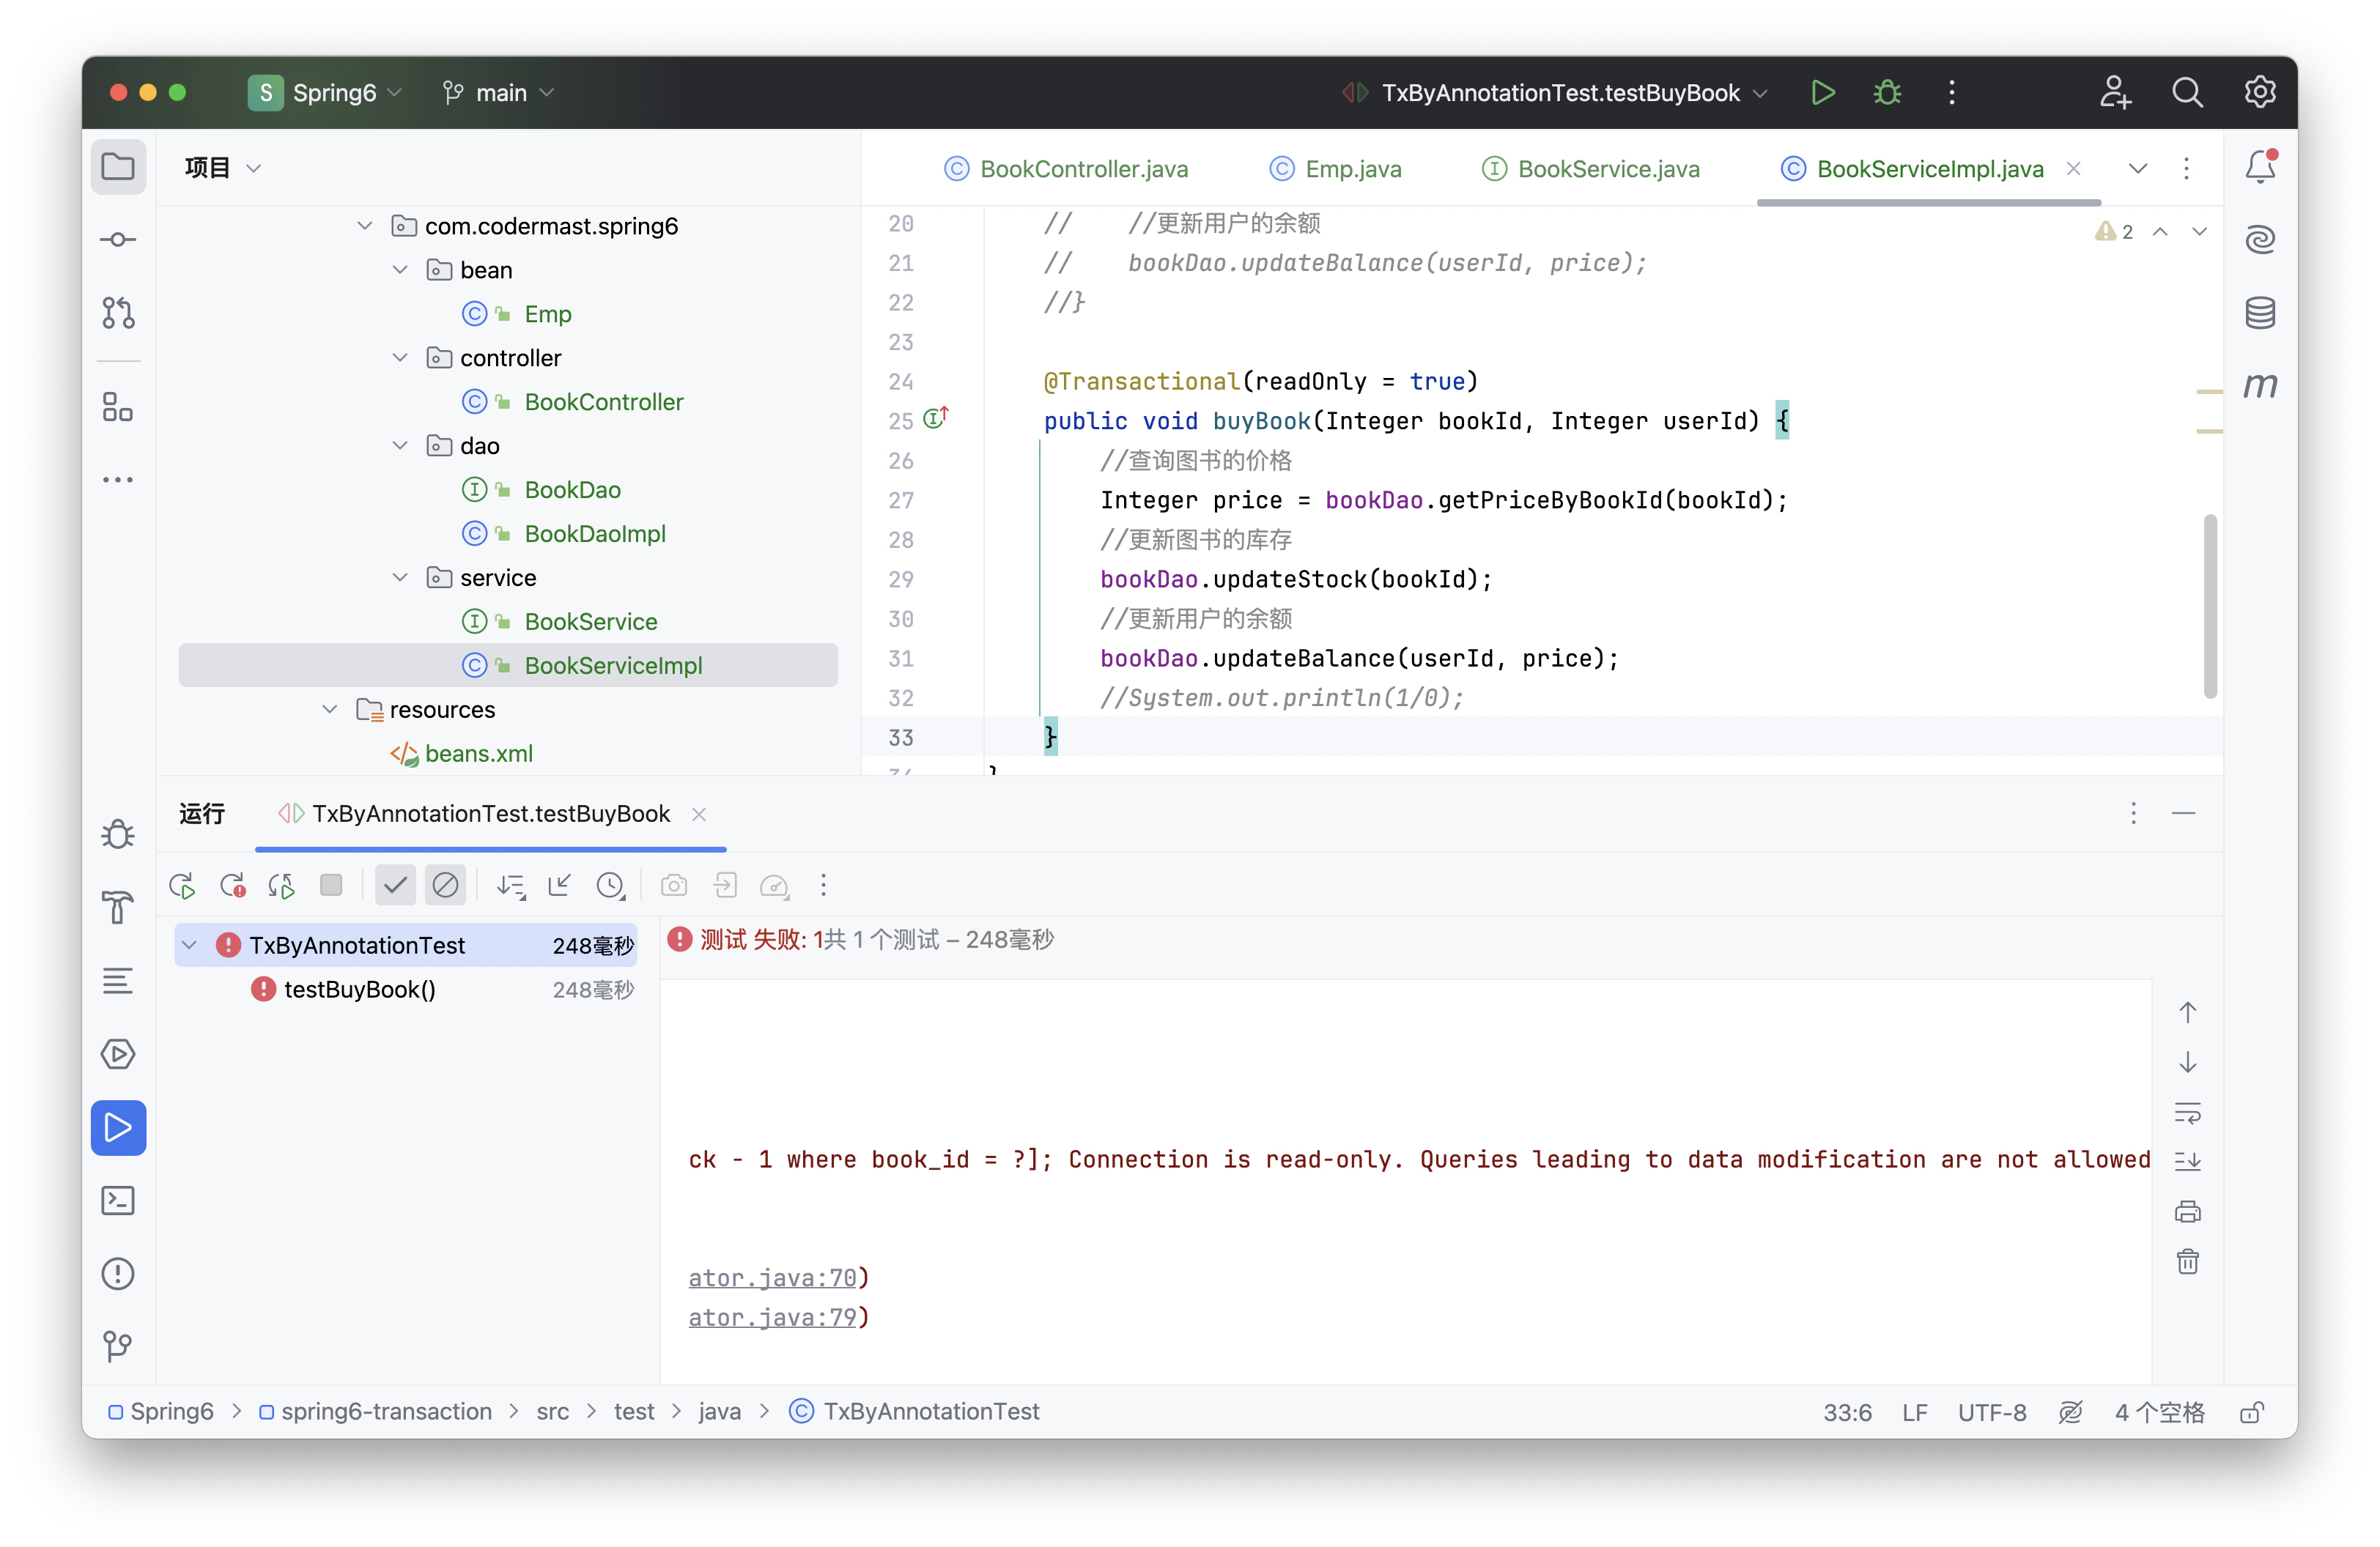2380x1547 pixels.
Task: Click spring6-transaction in the breadcrumb bar
Action: (x=386, y=1411)
